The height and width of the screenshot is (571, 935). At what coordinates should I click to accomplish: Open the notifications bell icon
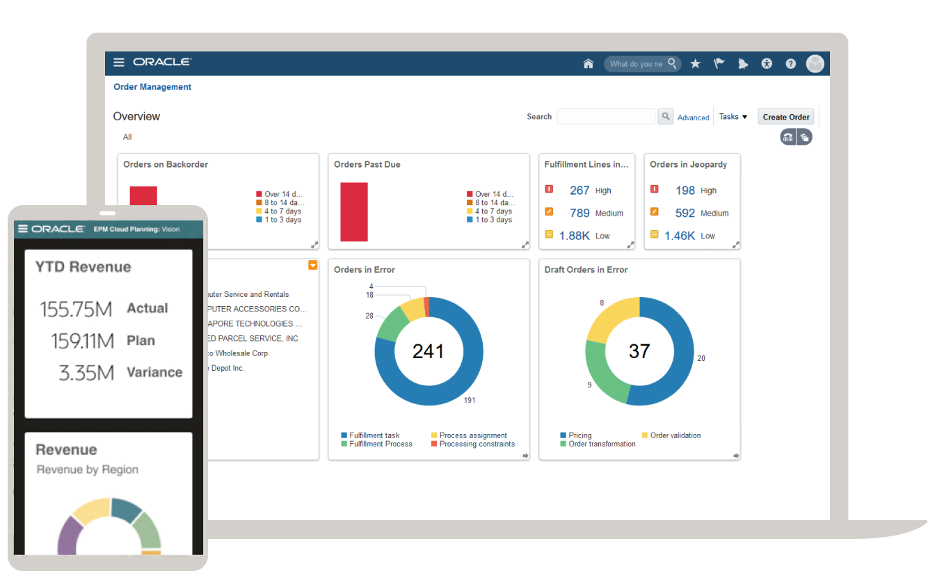coord(742,63)
